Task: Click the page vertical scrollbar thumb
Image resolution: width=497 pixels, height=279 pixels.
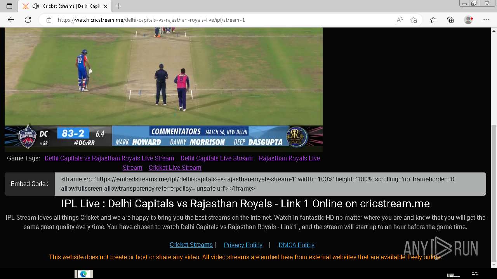Action: pos(494,193)
